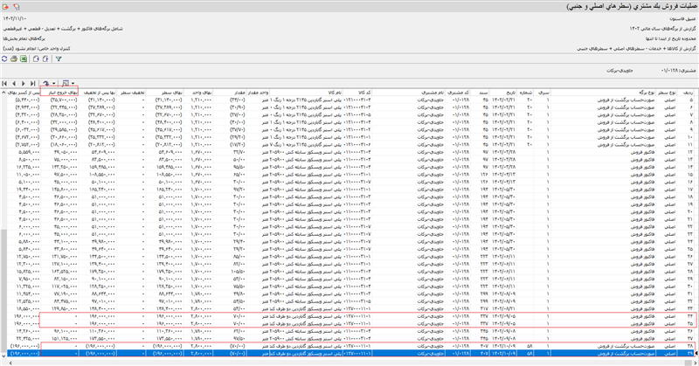Click the print report icon
This screenshot has width=699, height=366.
pos(16,59)
